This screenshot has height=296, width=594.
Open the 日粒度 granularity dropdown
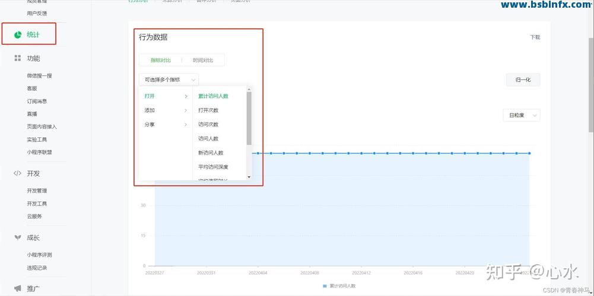coord(522,115)
